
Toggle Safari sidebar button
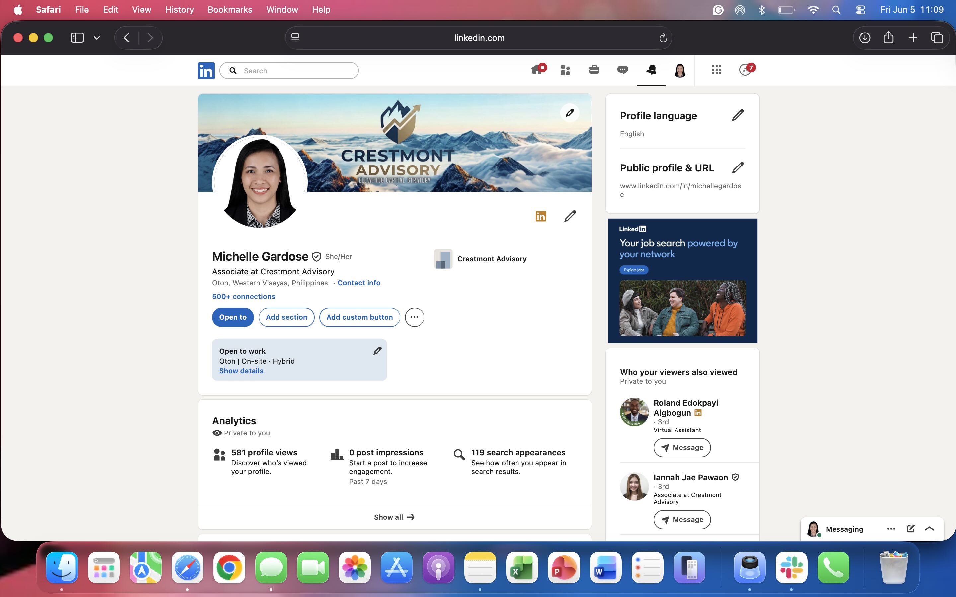click(x=77, y=38)
